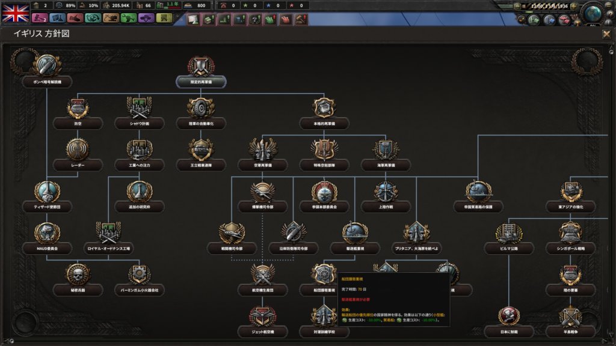Screen dimensions: 616x346
Task: Click the vertical scrollbar of focus tree
Action: [x=611, y=192]
